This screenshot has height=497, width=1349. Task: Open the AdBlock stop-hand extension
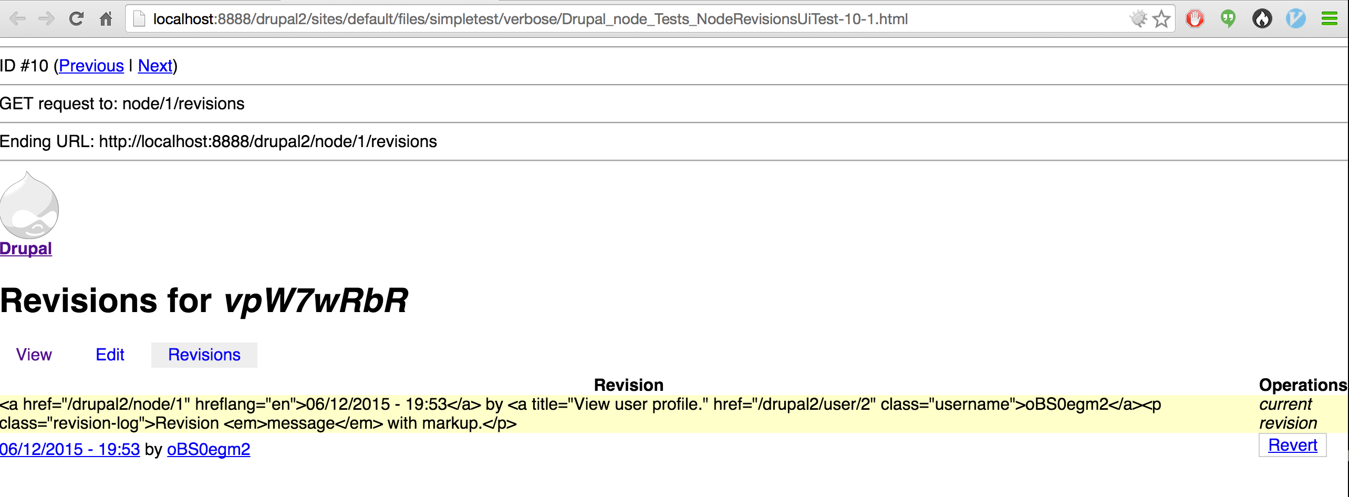point(1195,19)
